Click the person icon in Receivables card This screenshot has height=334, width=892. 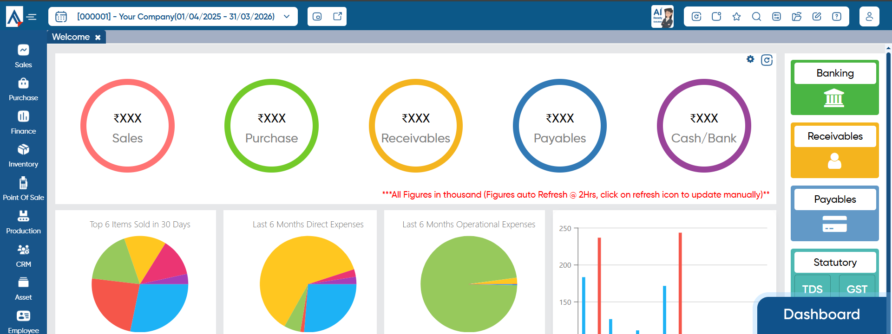[834, 161]
